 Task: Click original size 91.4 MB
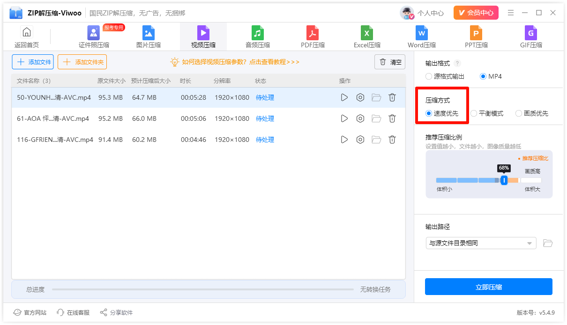(111, 140)
